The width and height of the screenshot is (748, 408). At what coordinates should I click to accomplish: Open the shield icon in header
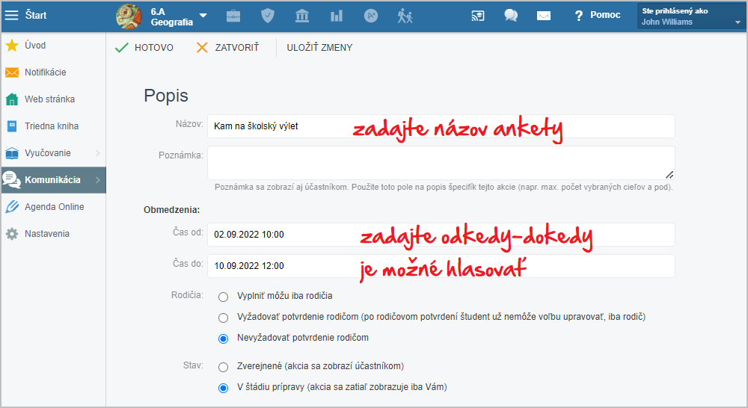pyautogui.click(x=268, y=16)
